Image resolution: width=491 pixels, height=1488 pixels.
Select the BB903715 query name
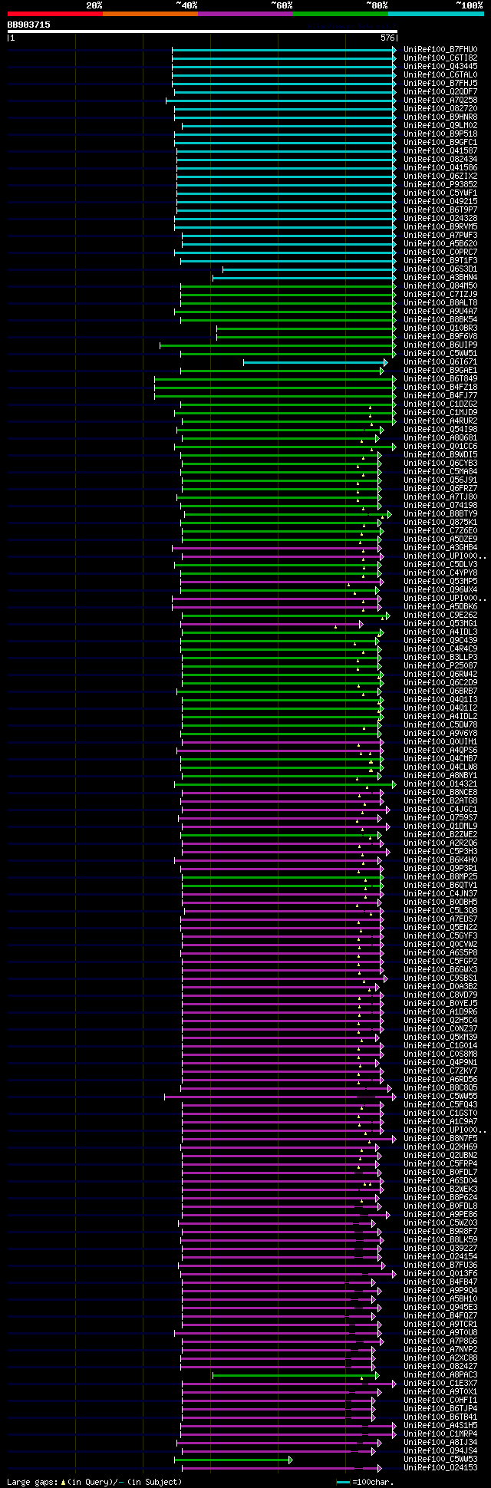[x=29, y=25]
